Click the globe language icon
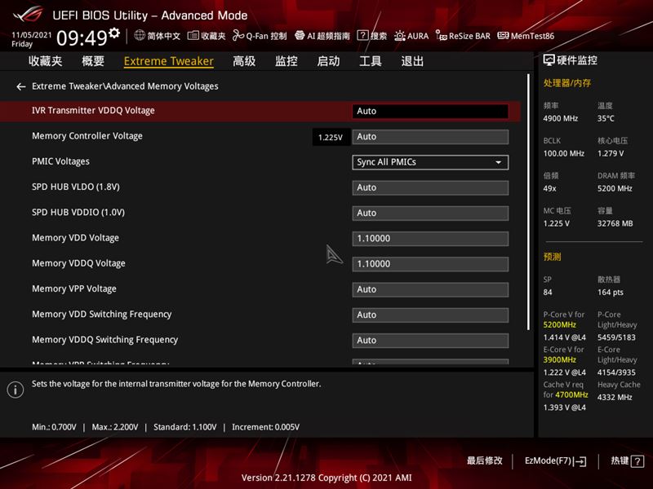 pyautogui.click(x=140, y=35)
